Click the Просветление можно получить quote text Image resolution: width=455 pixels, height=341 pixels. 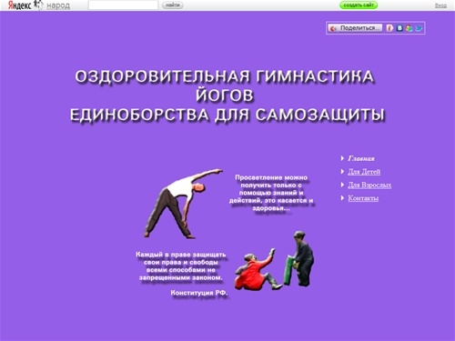pyautogui.click(x=271, y=193)
